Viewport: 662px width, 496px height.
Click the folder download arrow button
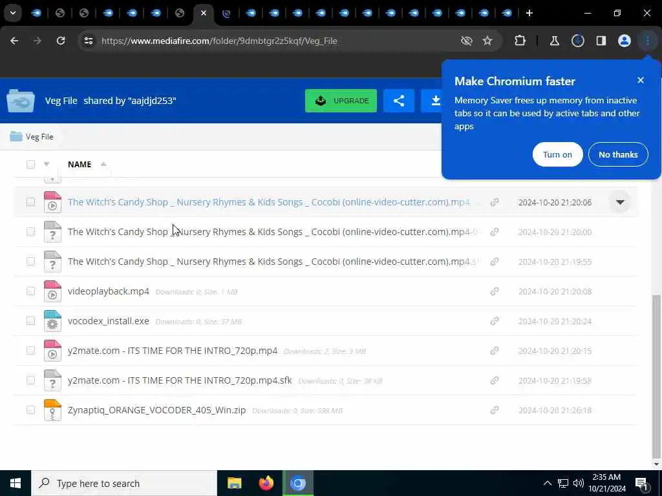[x=436, y=101]
